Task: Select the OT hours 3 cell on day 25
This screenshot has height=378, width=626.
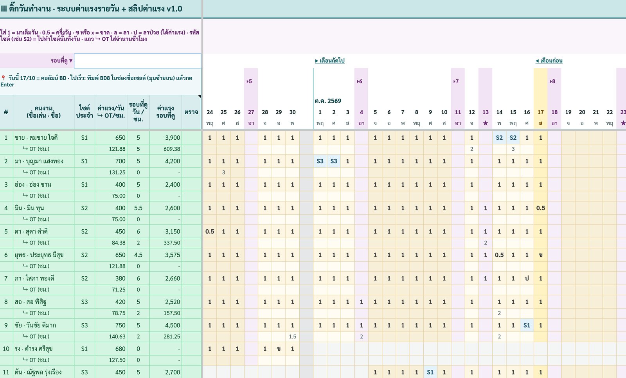Action: pos(223,172)
